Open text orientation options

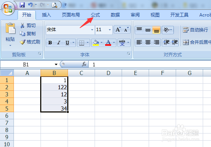click(x=168, y=30)
